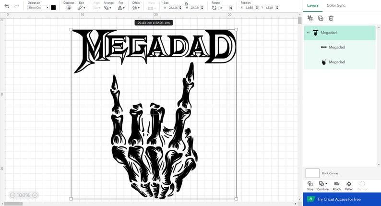
Task: Click the Rotate icon
Action: (214, 8)
